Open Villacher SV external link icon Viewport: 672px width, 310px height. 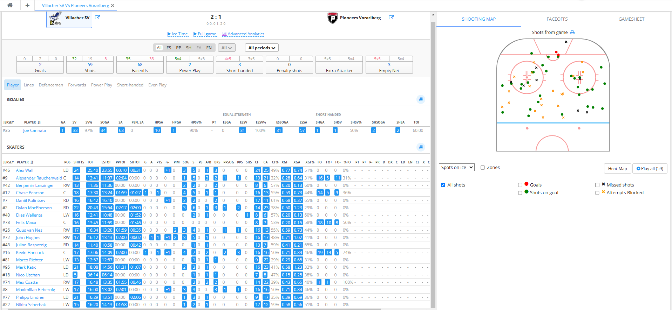click(97, 17)
